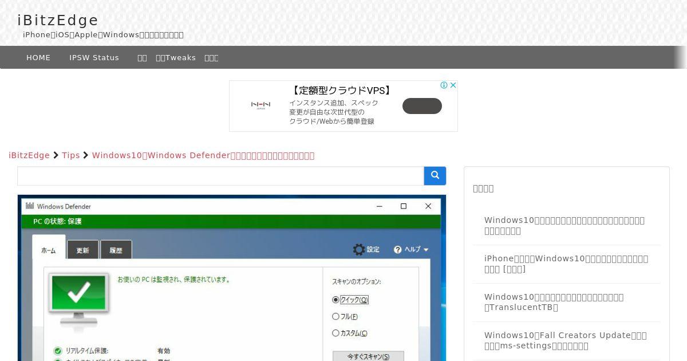Click PC の状態: 保護 status text
Screen dimensions: 687x361
tap(57, 221)
